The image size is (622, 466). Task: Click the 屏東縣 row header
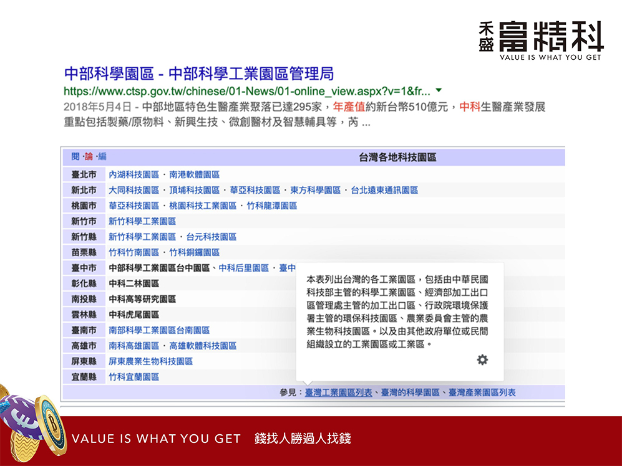coord(84,361)
